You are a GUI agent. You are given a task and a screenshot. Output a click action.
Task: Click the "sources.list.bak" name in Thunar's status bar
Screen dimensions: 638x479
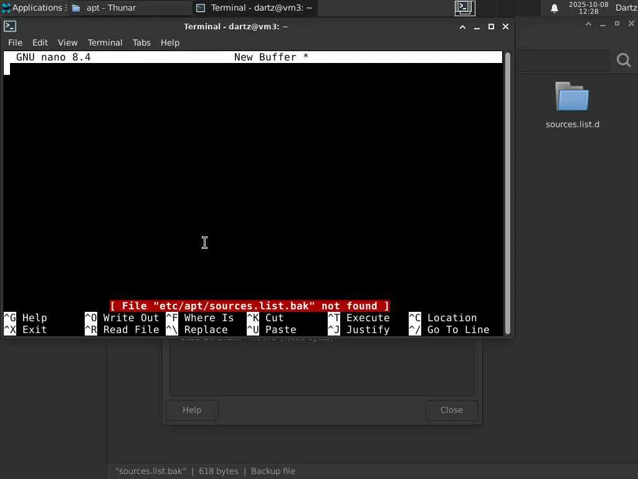[151, 472]
